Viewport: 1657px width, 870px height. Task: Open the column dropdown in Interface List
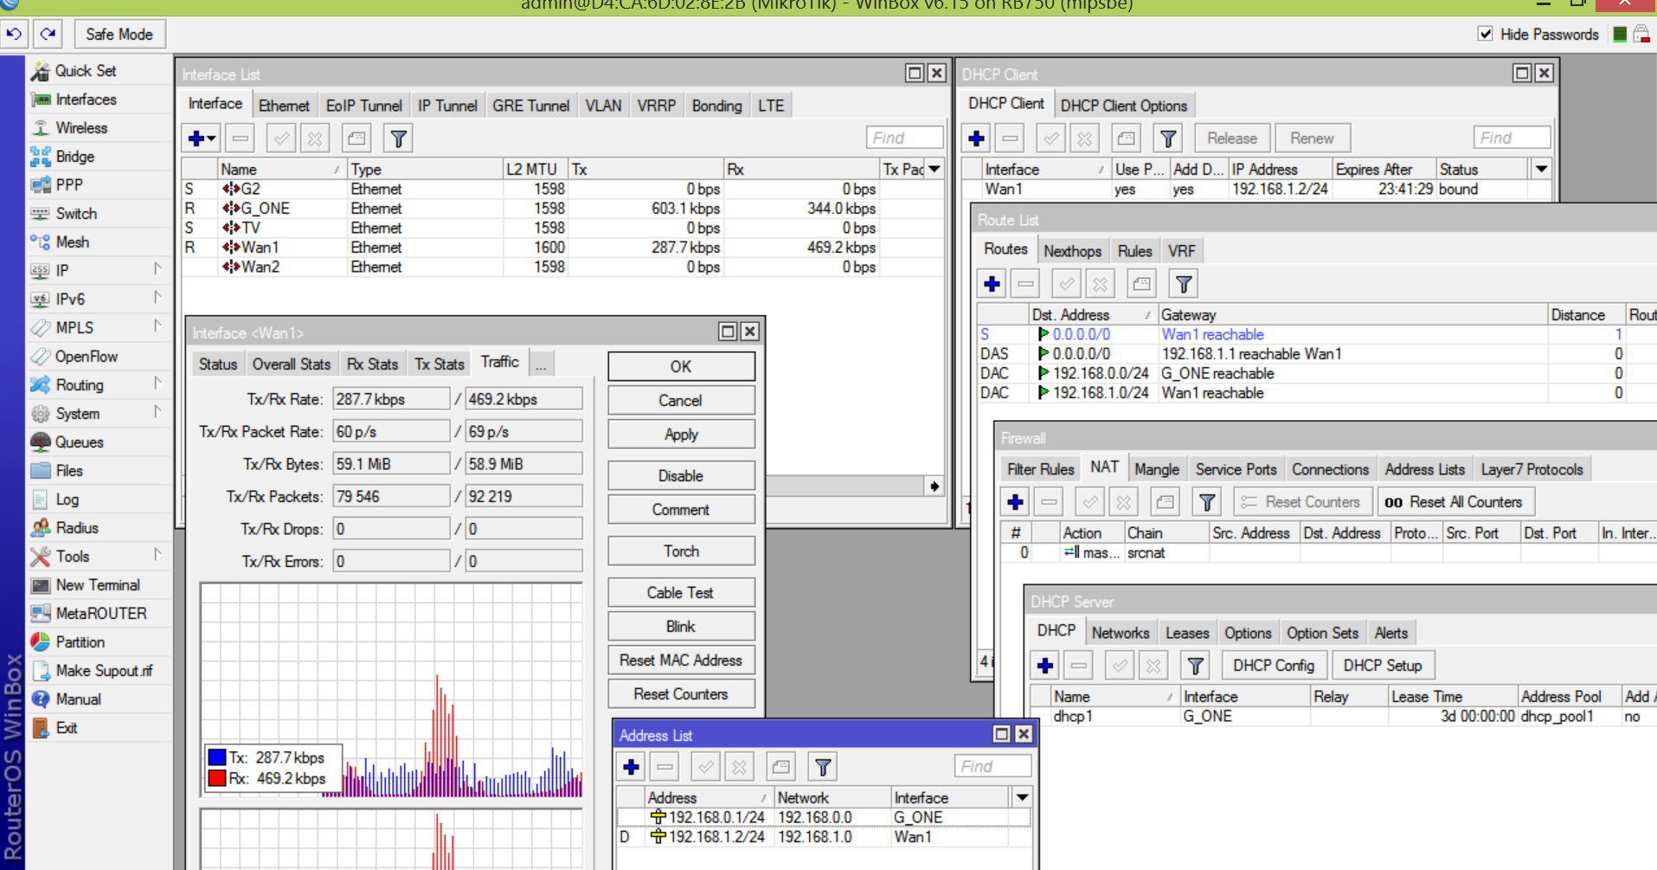(934, 169)
